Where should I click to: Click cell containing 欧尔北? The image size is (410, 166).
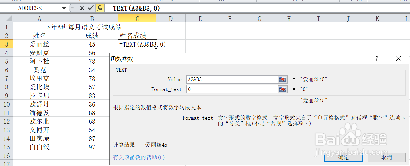[39, 121]
